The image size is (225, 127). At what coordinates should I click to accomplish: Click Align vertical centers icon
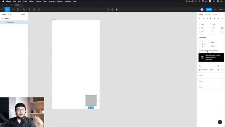pyautogui.click(x=214, y=18)
